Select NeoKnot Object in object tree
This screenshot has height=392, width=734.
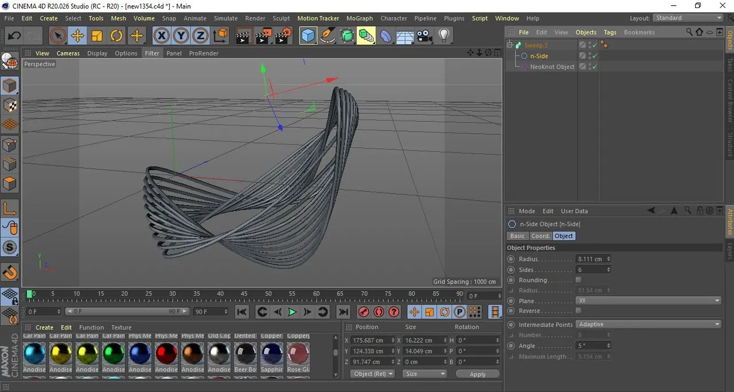point(552,66)
